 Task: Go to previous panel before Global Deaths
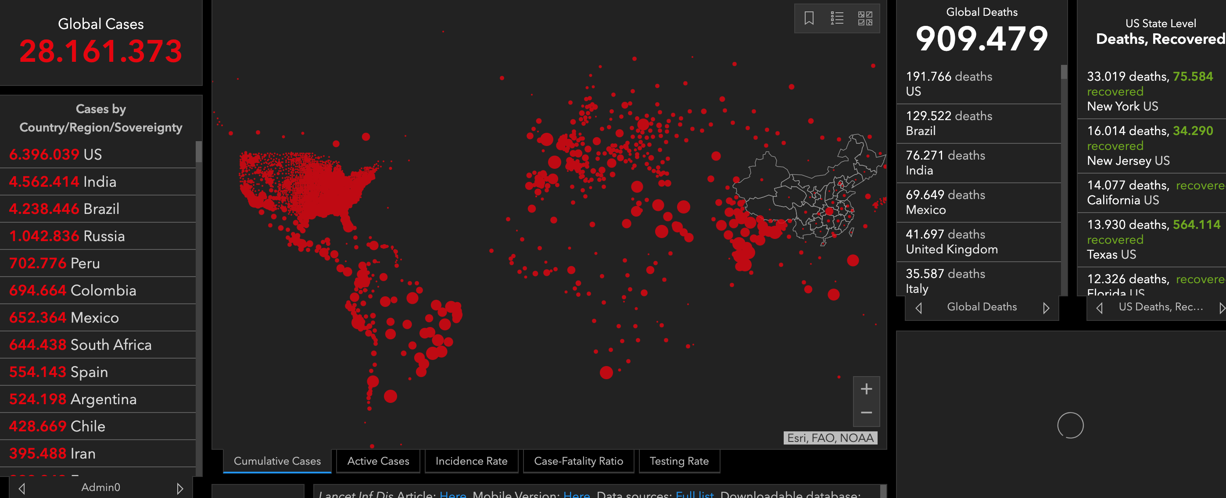click(x=918, y=308)
